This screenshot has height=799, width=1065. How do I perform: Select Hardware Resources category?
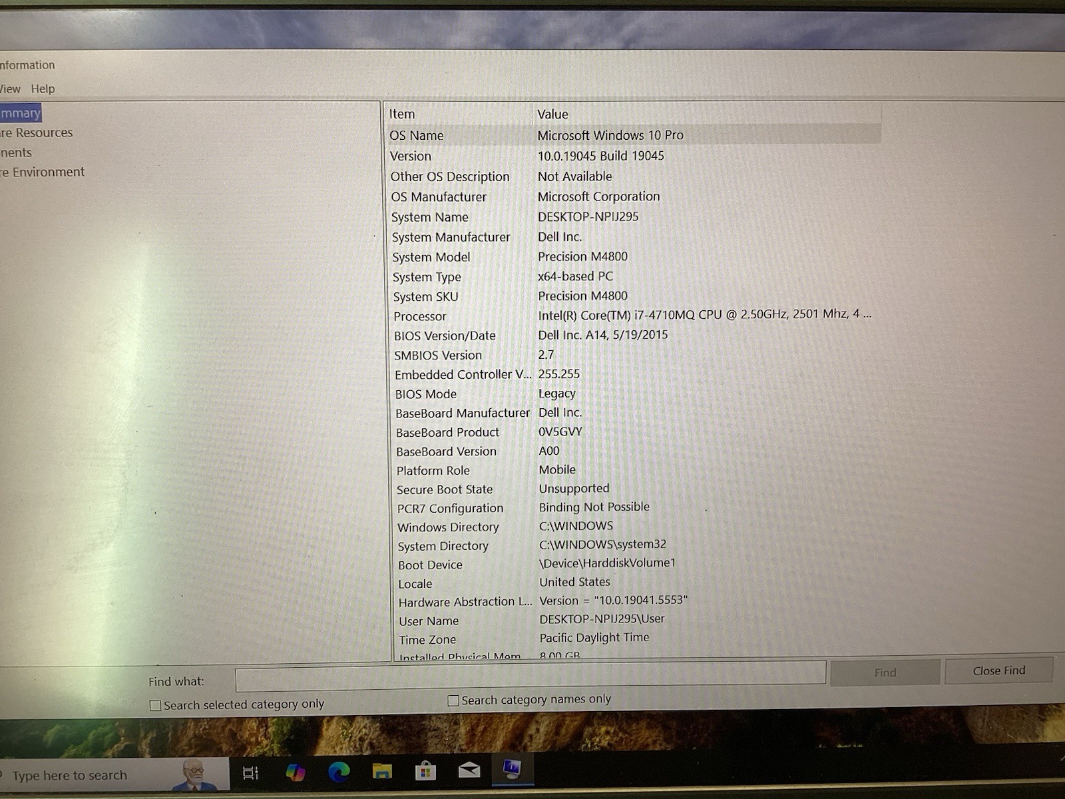37,133
